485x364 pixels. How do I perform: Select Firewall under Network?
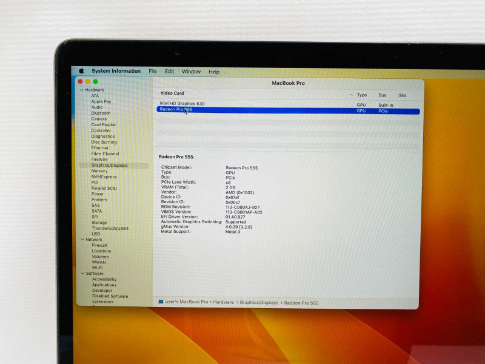click(99, 245)
